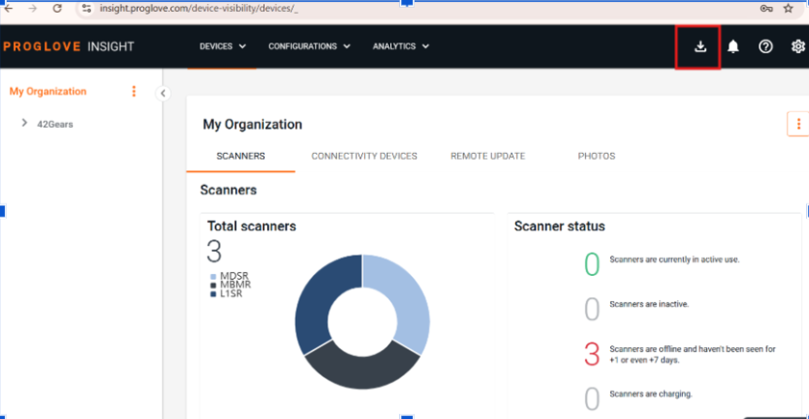The height and width of the screenshot is (419, 809).
Task: Open the settings gear icon
Action: (x=798, y=46)
